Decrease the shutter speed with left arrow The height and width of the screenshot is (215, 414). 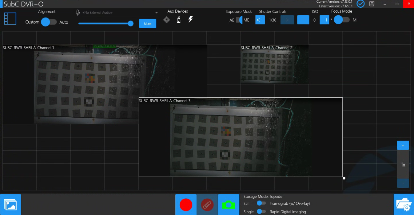(x=260, y=20)
